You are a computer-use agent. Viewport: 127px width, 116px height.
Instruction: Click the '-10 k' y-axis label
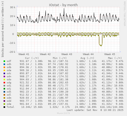pyautogui.click(x=12, y=43)
